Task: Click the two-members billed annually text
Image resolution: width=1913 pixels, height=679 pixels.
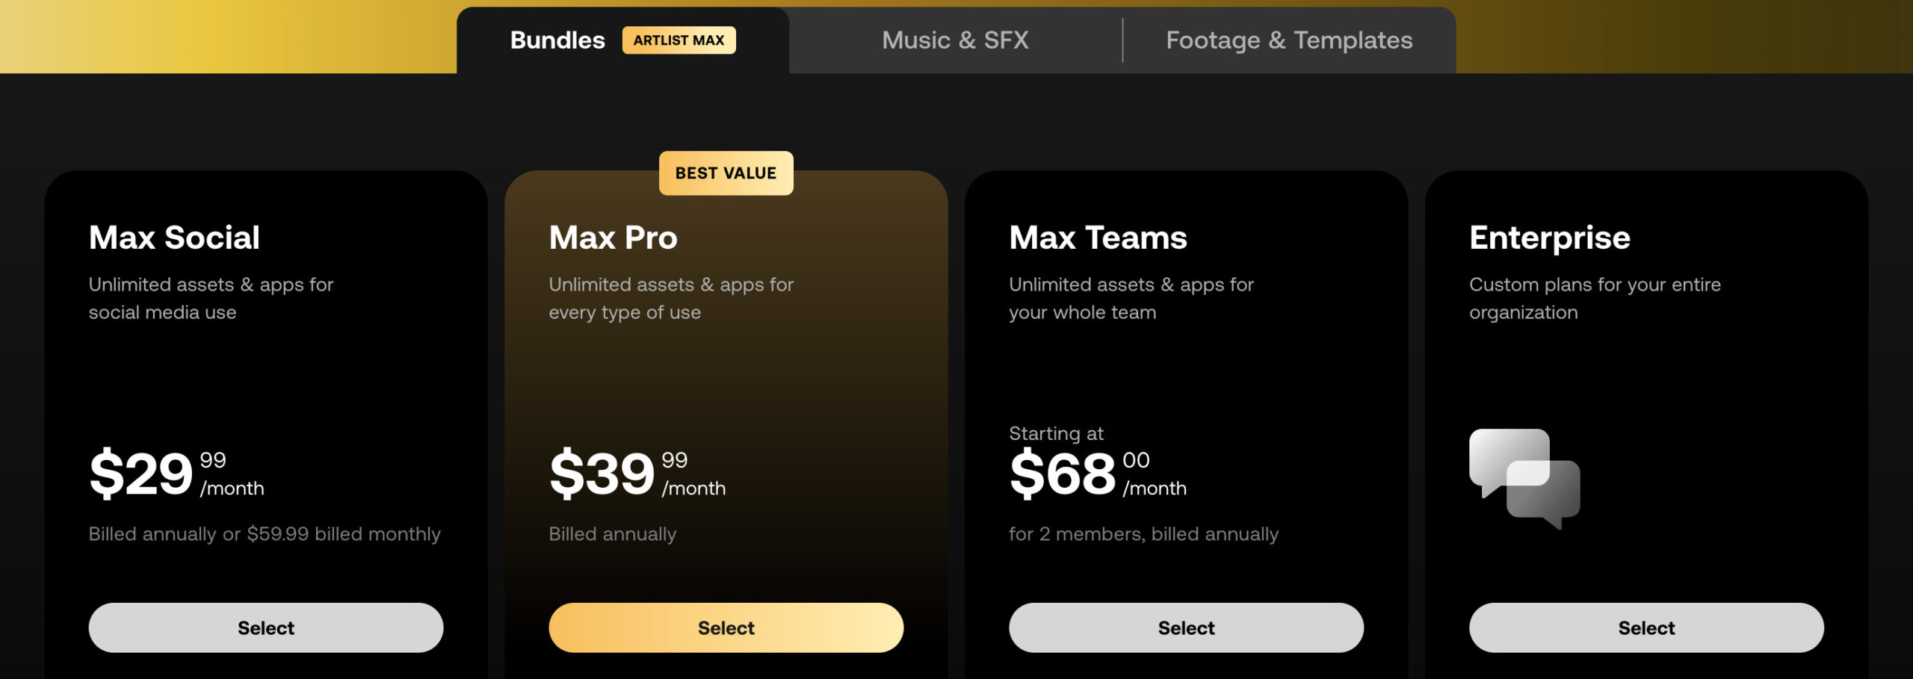Action: tap(1143, 534)
